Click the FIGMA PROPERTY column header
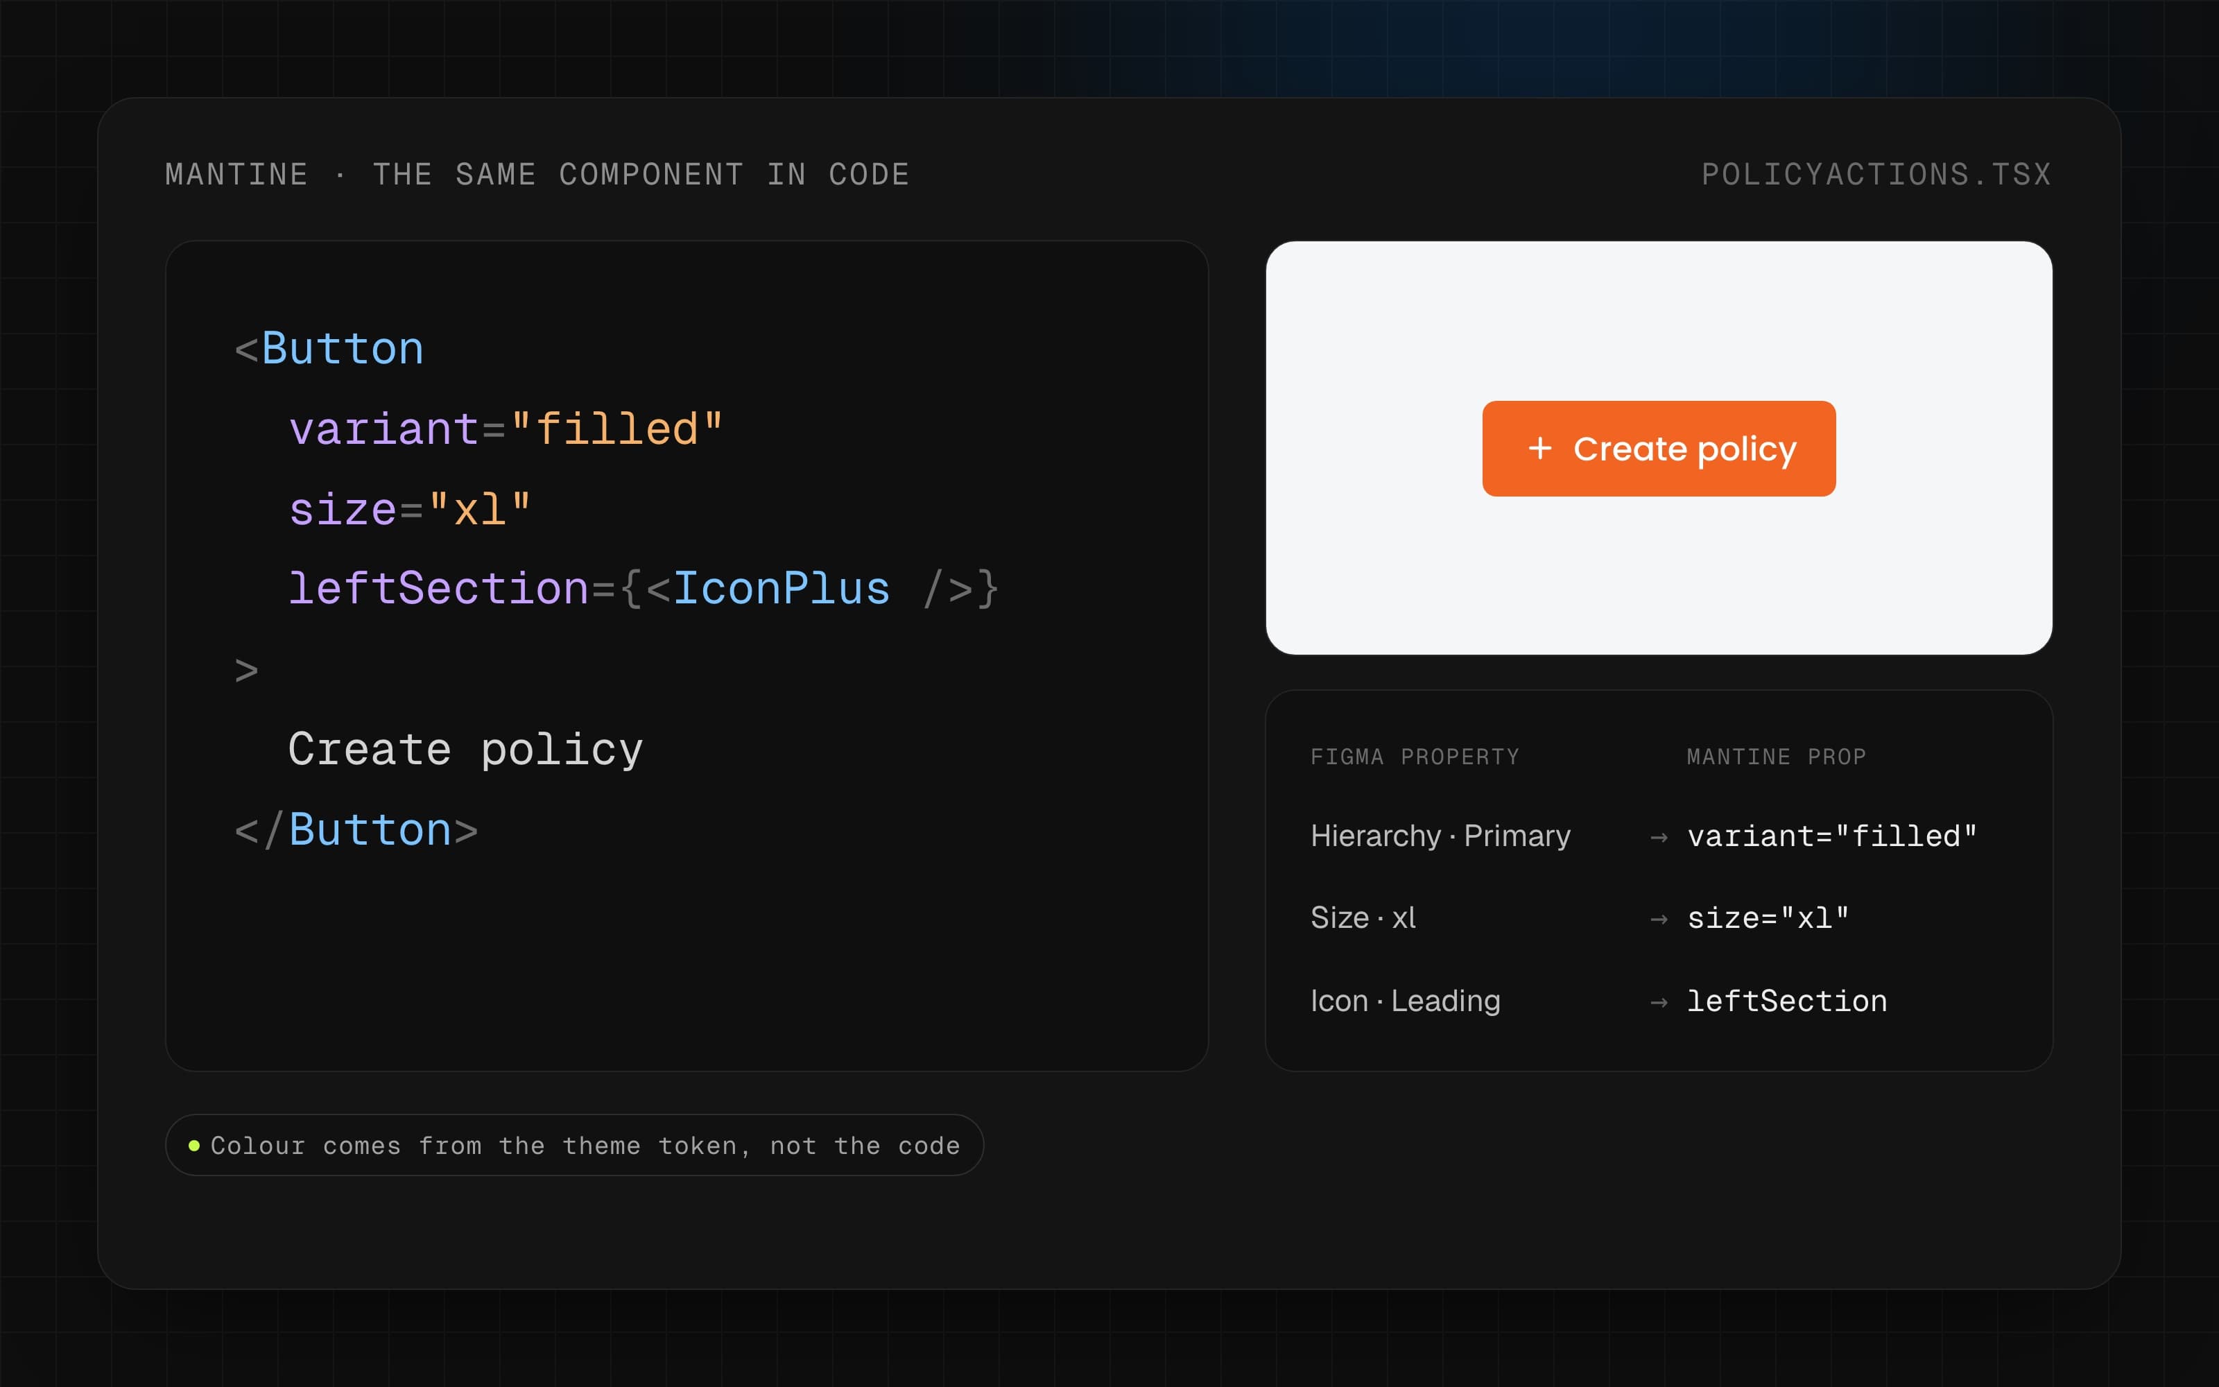 [1415, 757]
